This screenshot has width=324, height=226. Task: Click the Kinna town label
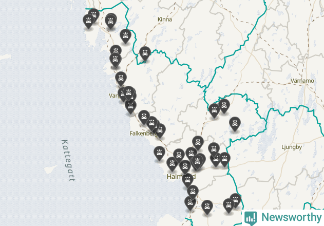pos(165,20)
